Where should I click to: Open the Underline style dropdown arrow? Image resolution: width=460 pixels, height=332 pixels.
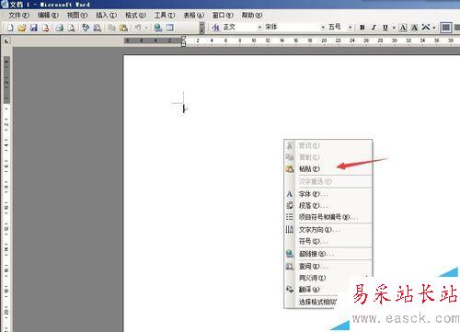pos(394,28)
